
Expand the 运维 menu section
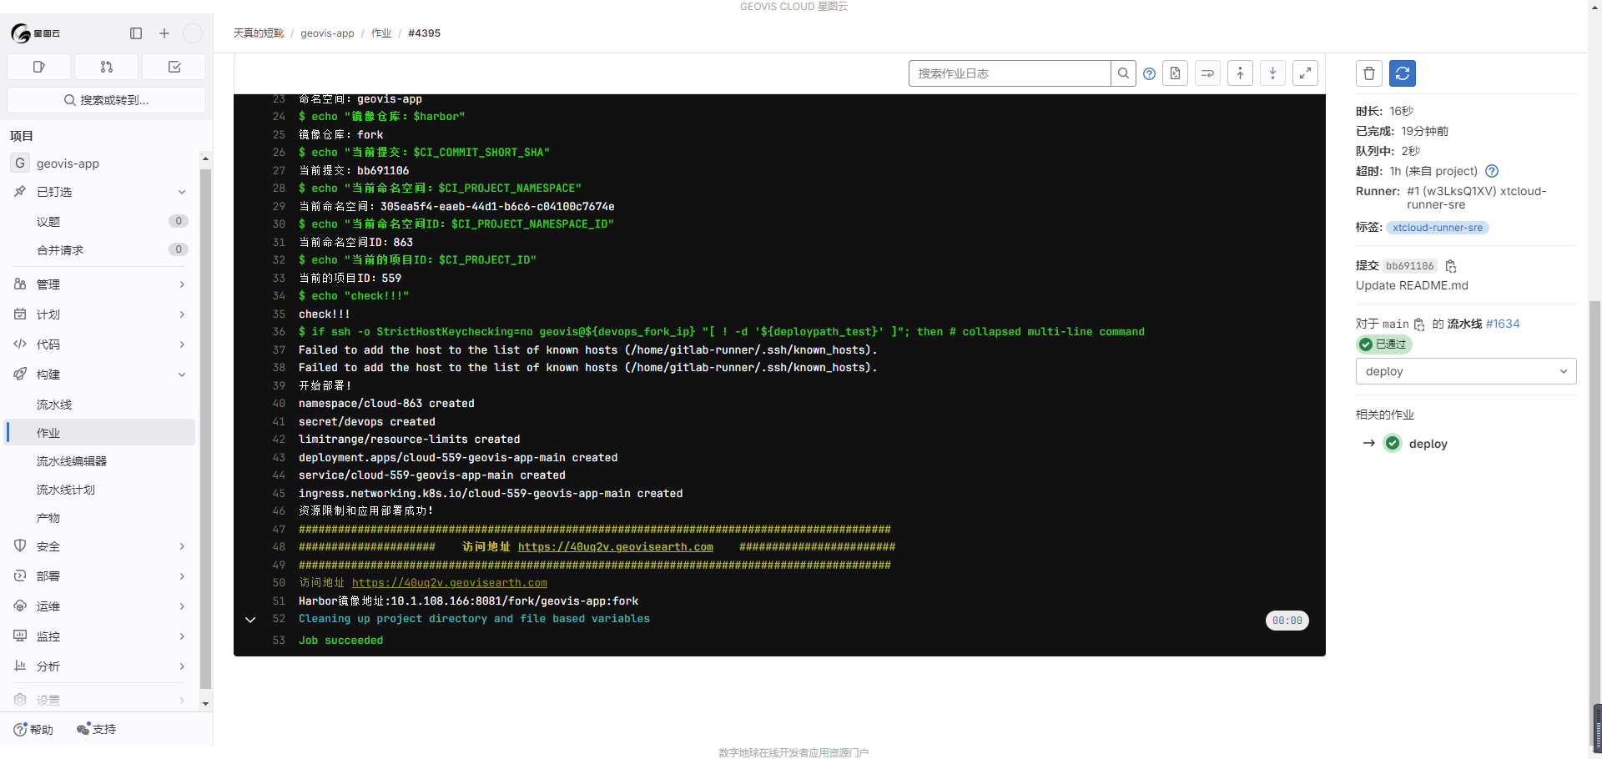click(182, 606)
